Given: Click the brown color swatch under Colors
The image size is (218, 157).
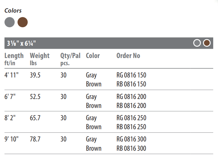Looking at the screenshot, I should click(22, 22).
